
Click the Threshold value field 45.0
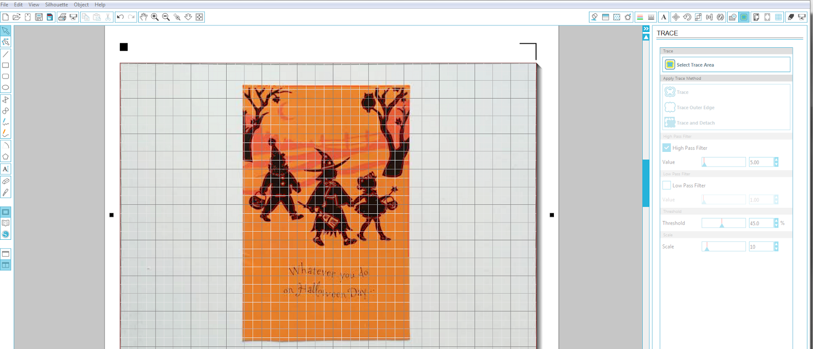click(x=761, y=223)
